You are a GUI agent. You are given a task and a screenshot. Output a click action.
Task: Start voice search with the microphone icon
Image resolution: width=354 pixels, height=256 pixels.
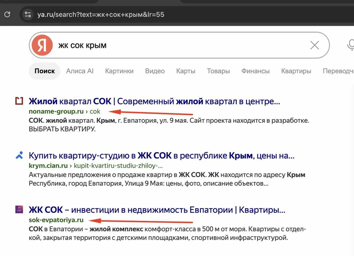point(350,45)
